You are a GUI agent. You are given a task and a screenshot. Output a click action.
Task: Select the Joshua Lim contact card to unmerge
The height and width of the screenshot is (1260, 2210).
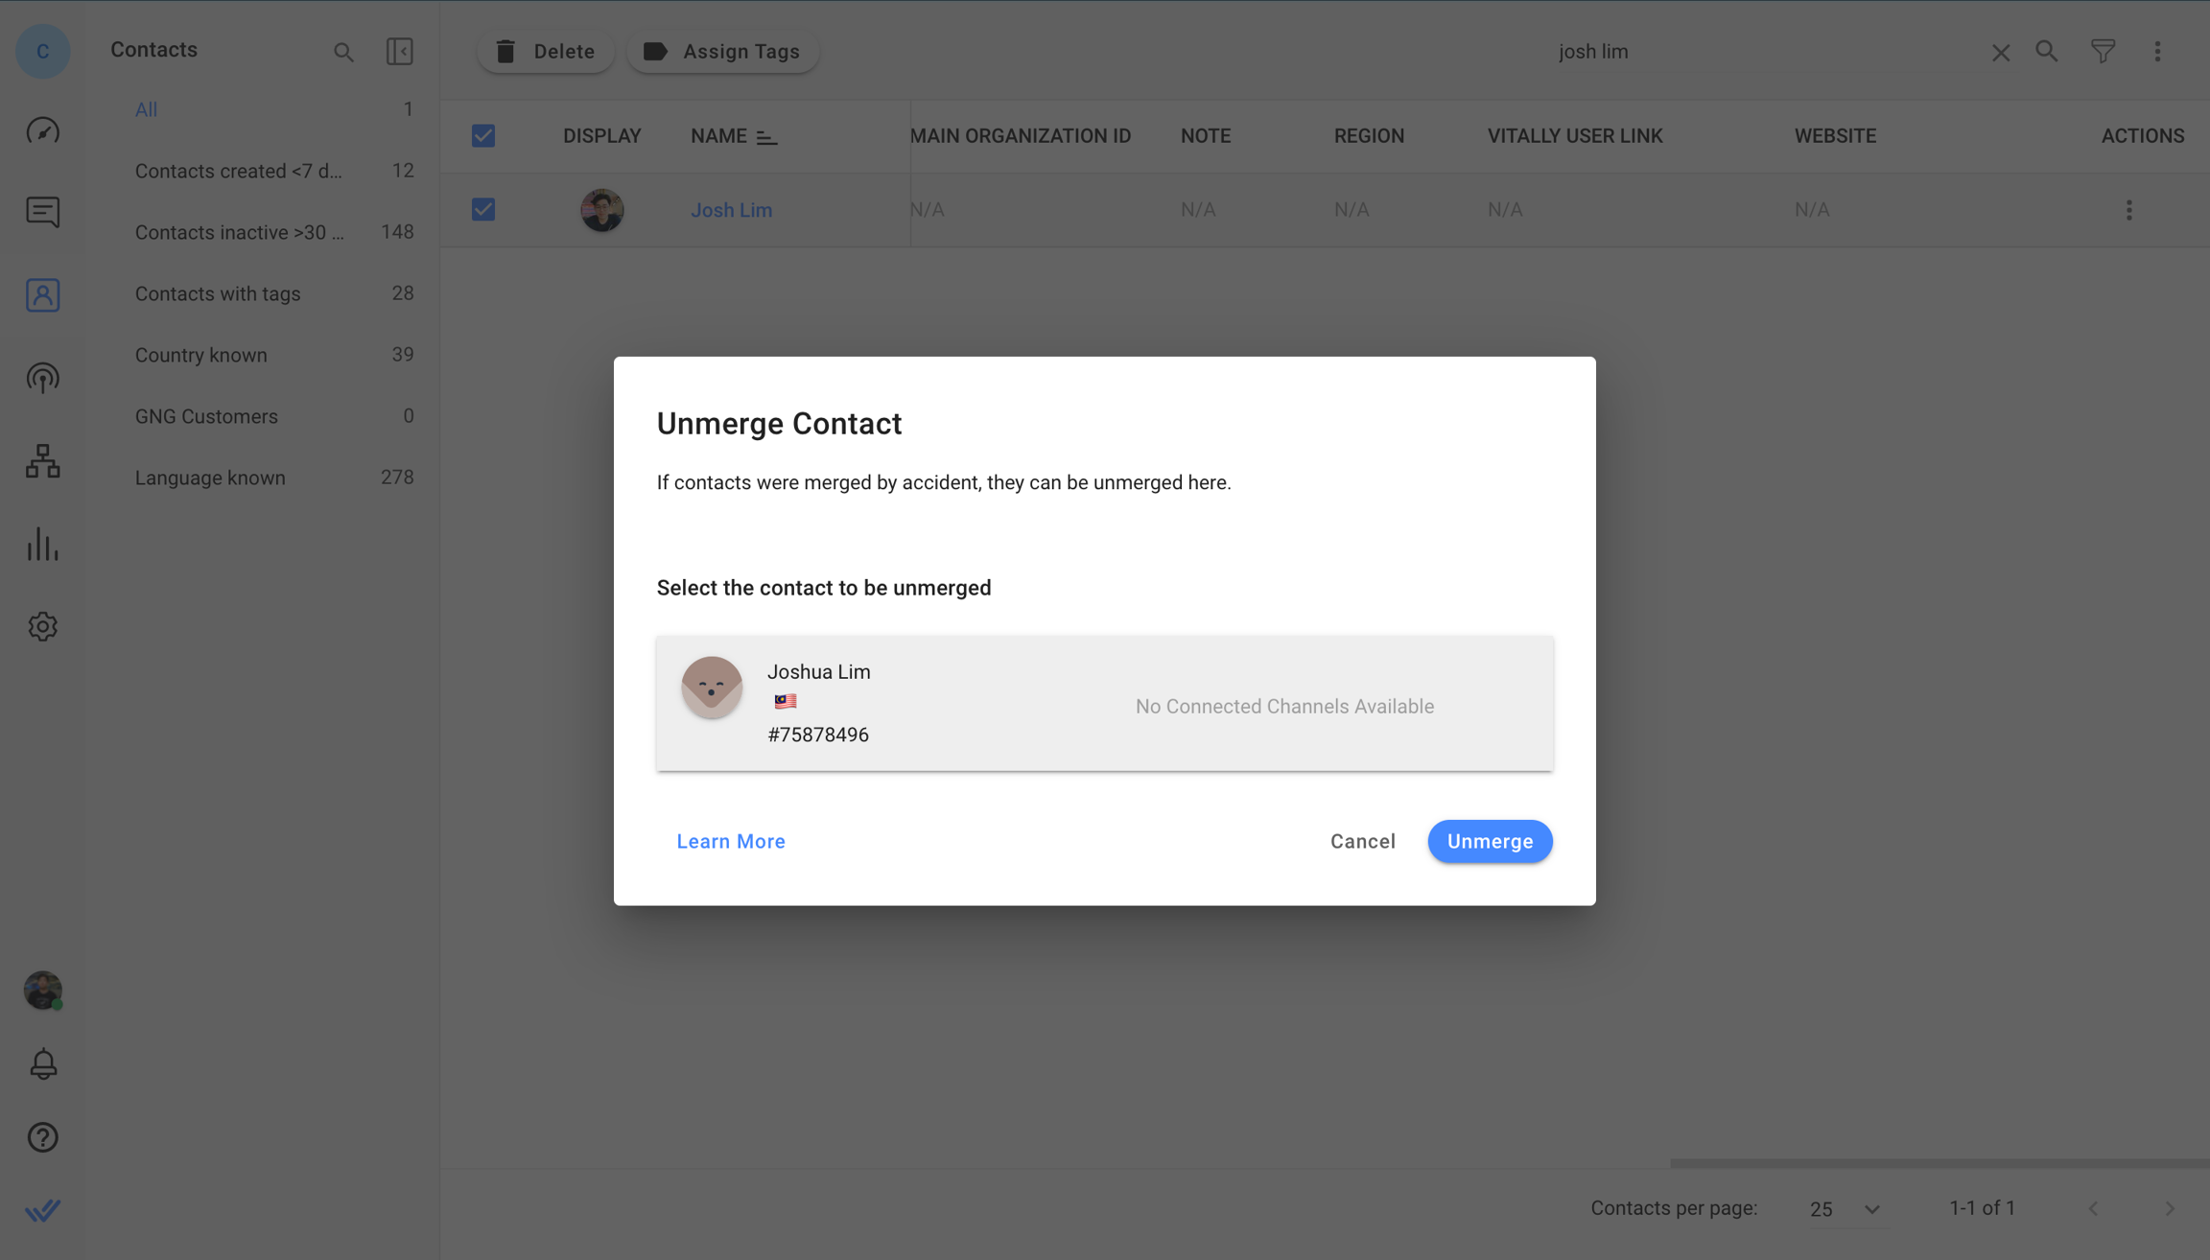1103,703
